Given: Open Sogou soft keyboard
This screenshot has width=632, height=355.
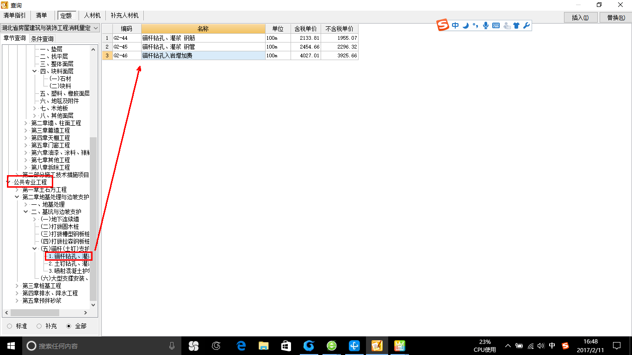Looking at the screenshot, I should [496, 25].
